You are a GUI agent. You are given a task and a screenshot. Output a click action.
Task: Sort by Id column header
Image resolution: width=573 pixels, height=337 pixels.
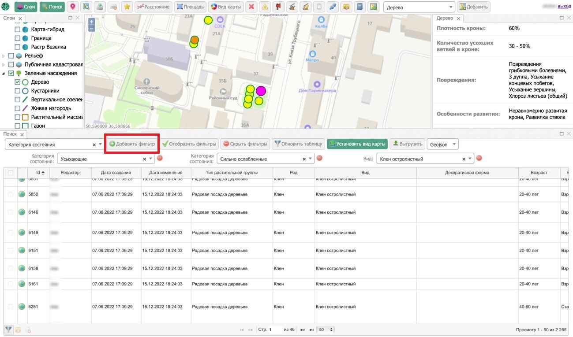coord(38,173)
